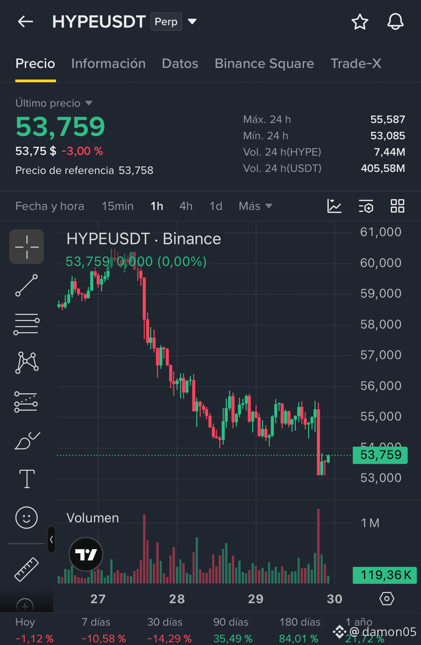
Task: Click Precio de referencia 53,758
Action: click(84, 171)
